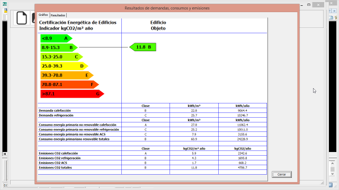Click the 'Edificio Objeto' column heading
The image size is (339, 190).
pyautogui.click(x=158, y=25)
